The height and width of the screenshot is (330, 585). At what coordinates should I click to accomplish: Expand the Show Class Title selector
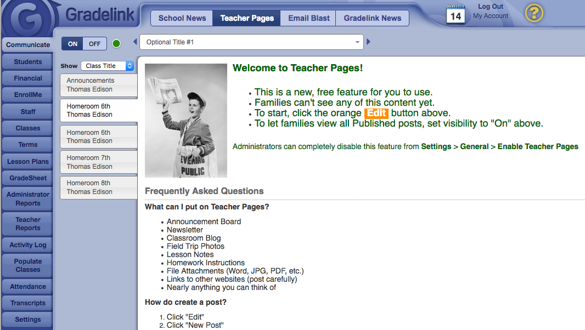[x=108, y=66]
